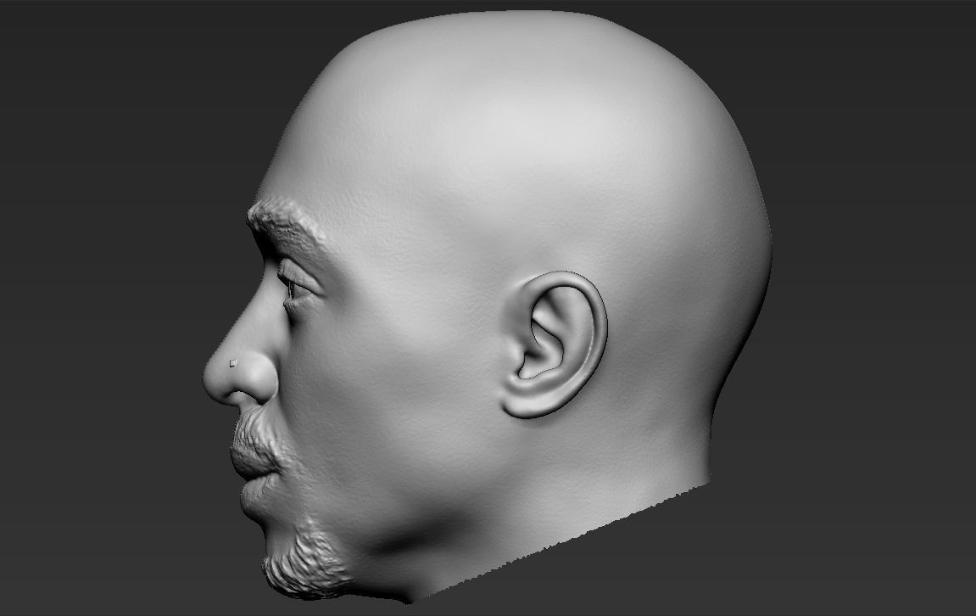Select the ear of the sculpted head
Screen dimensions: 976x616
pyautogui.click(x=554, y=344)
